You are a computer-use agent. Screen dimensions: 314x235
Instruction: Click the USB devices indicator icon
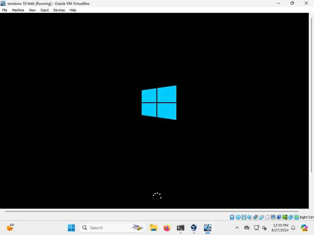click(262, 217)
